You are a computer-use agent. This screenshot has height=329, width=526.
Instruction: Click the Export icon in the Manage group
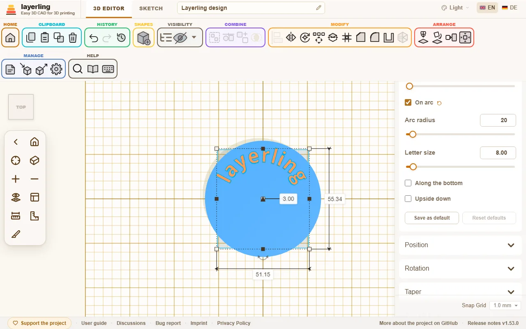(x=41, y=69)
